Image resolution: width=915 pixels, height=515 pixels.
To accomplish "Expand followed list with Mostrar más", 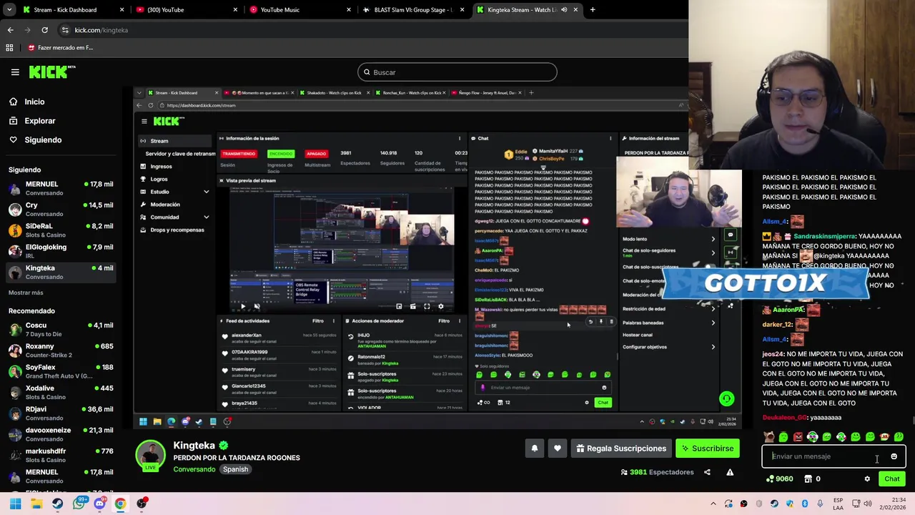I will click(x=26, y=293).
